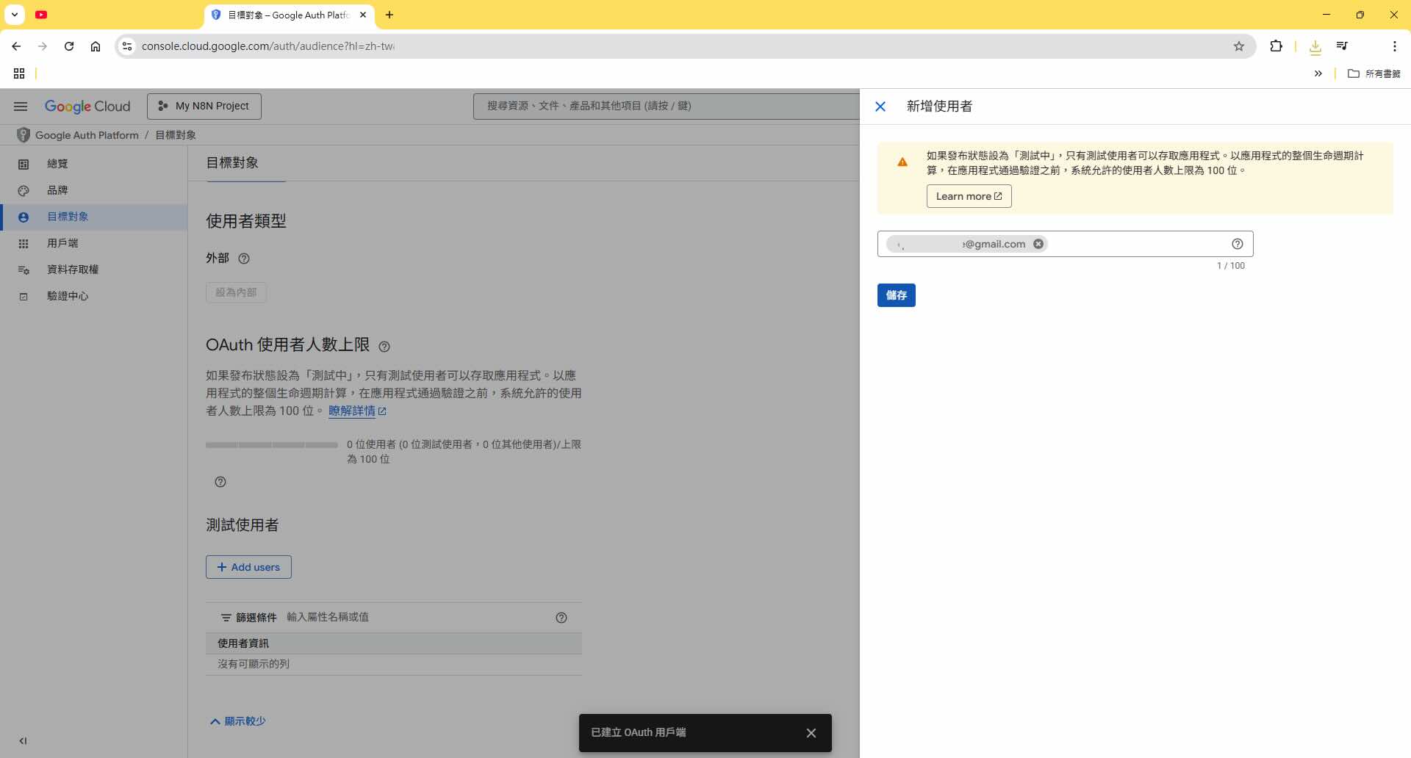Click the user quota progress bar
1411x758 pixels.
coord(271,444)
